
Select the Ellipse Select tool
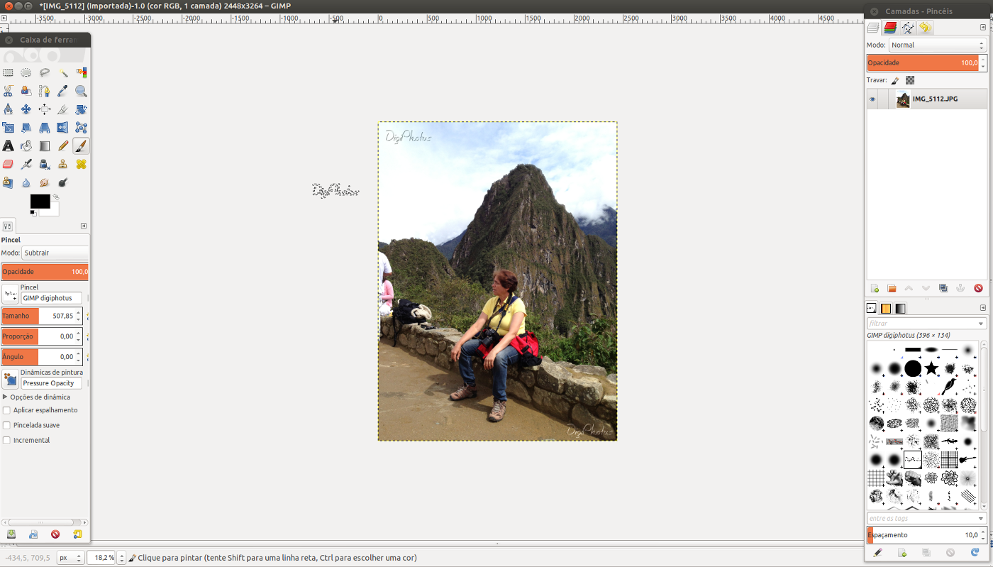pos(26,72)
